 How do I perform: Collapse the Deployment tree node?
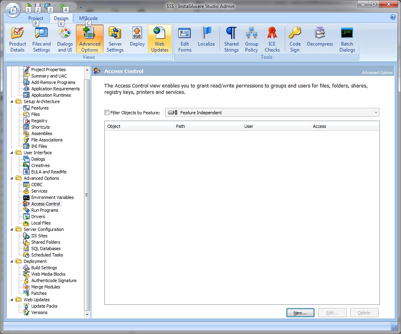[12, 261]
